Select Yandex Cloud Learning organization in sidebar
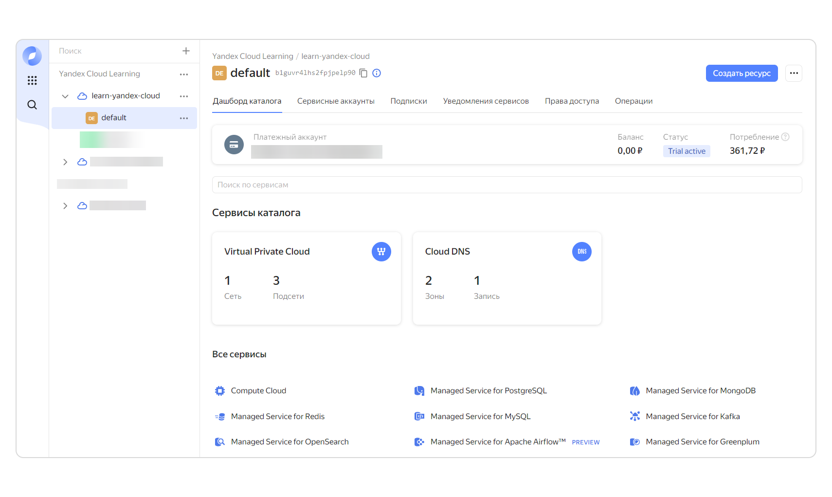Image resolution: width=832 pixels, height=497 pixels. point(99,74)
